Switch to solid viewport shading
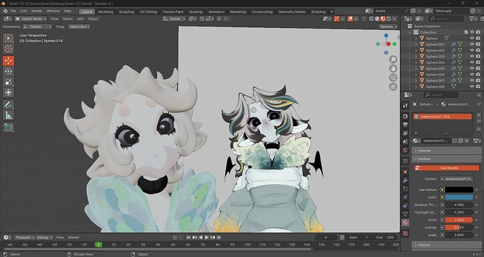Image resolution: width=484 pixels, height=257 pixels. 377,19
